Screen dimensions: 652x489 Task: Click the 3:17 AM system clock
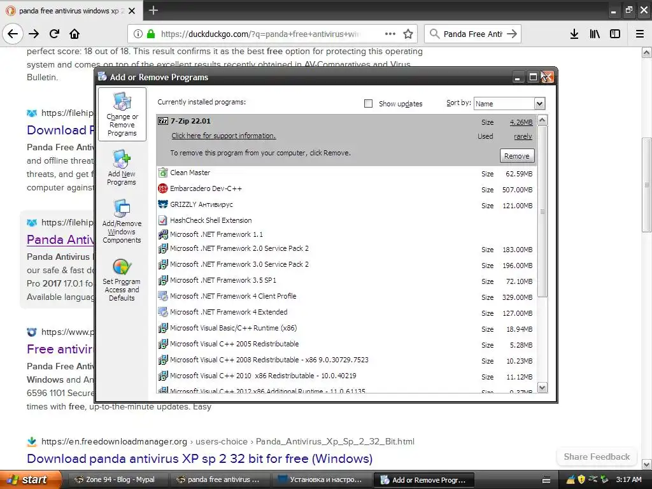(x=628, y=480)
